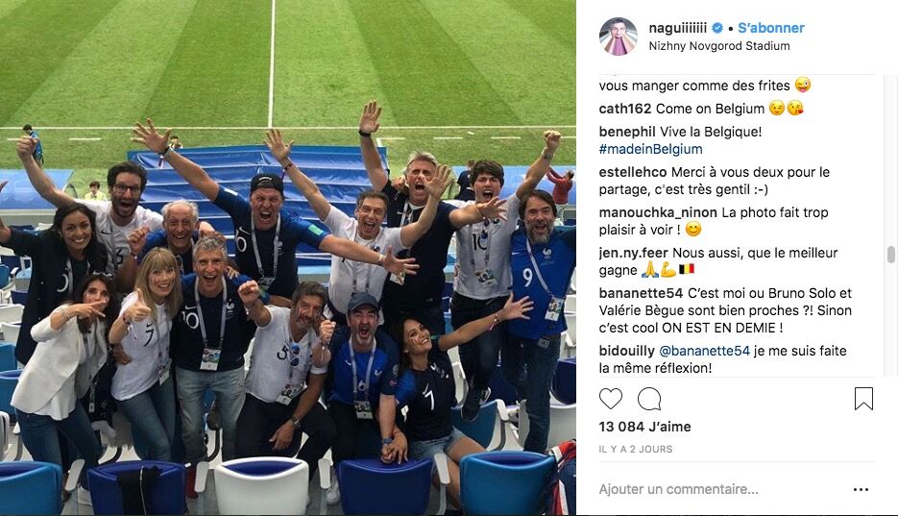Click the benephil commenter username
898x516 pixels.
[x=627, y=132]
